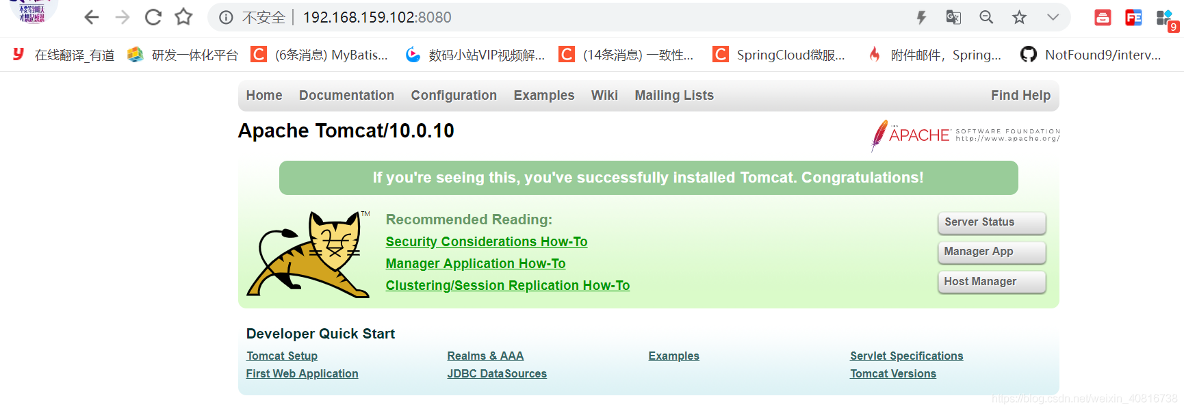Viewport: 1184px width, 411px height.
Task: Click the green successfully installed Tomcat banner
Action: point(648,178)
